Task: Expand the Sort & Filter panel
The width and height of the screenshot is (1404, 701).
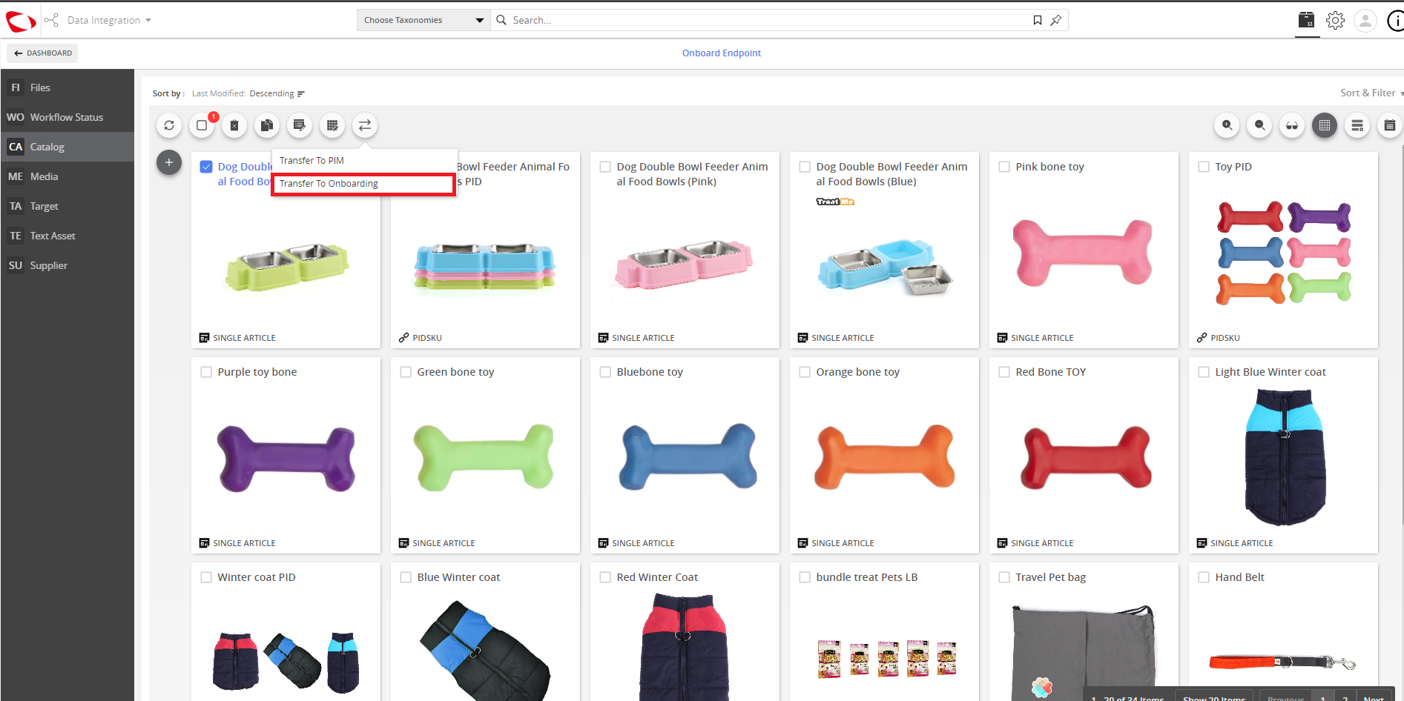Action: 1371,93
